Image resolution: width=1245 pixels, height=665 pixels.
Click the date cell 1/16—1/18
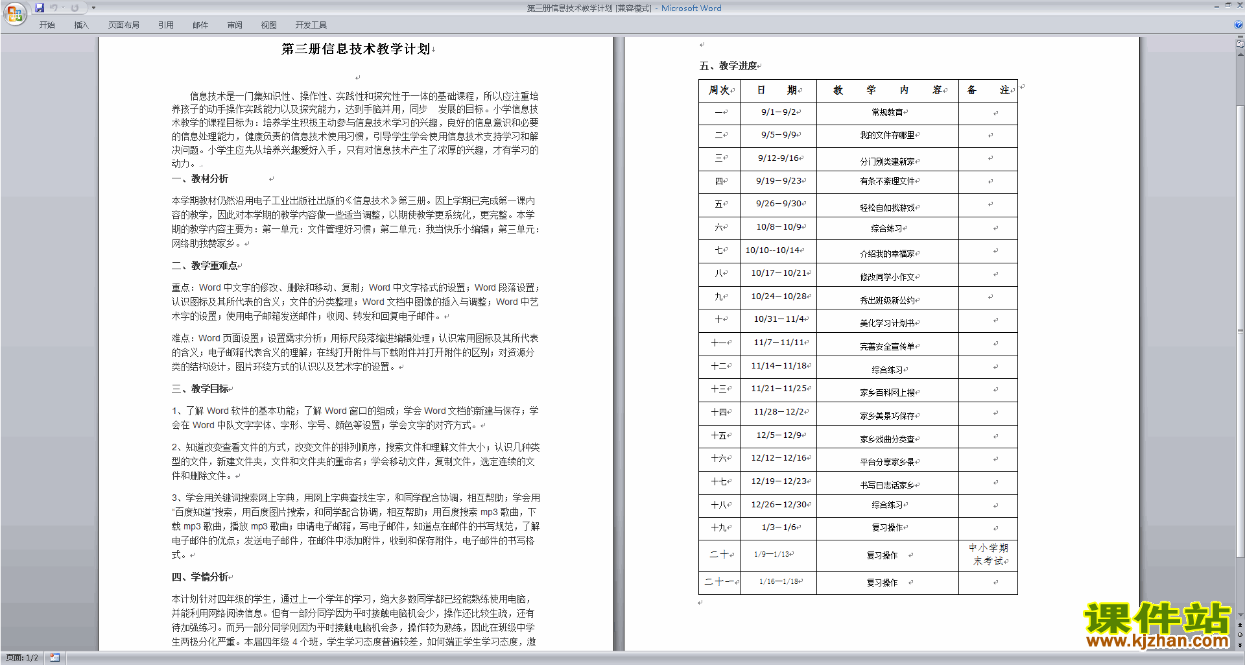[779, 581]
